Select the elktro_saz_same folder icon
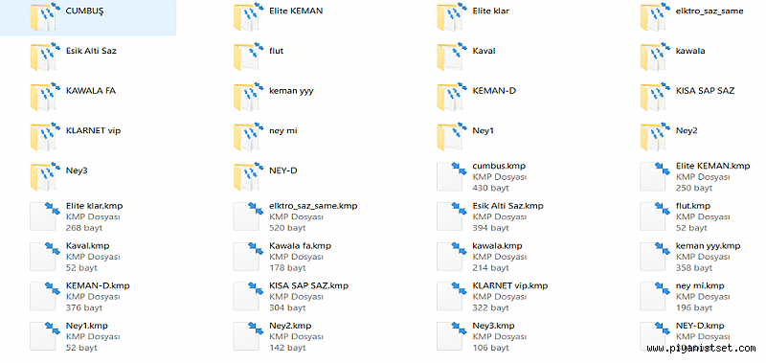This screenshot has width=766, height=363. click(x=656, y=17)
